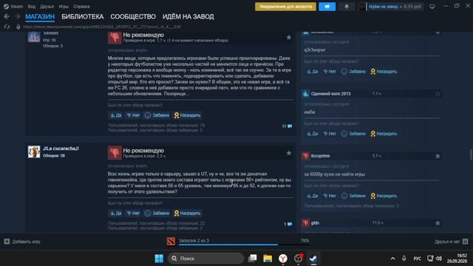Click Наградить under Sennet's review
This screenshot has height=266, width=473.
tap(187, 115)
